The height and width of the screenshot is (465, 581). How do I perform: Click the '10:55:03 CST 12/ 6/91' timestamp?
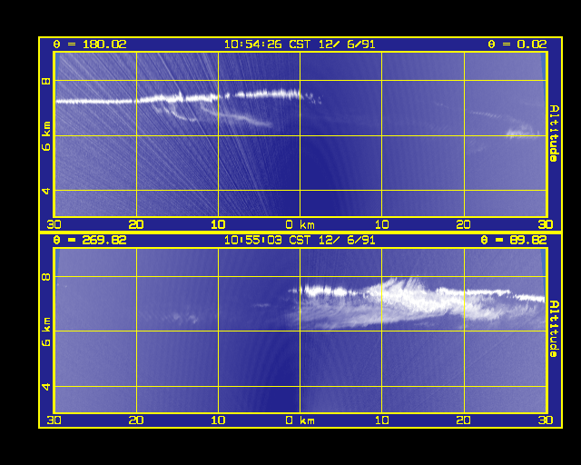(300, 241)
